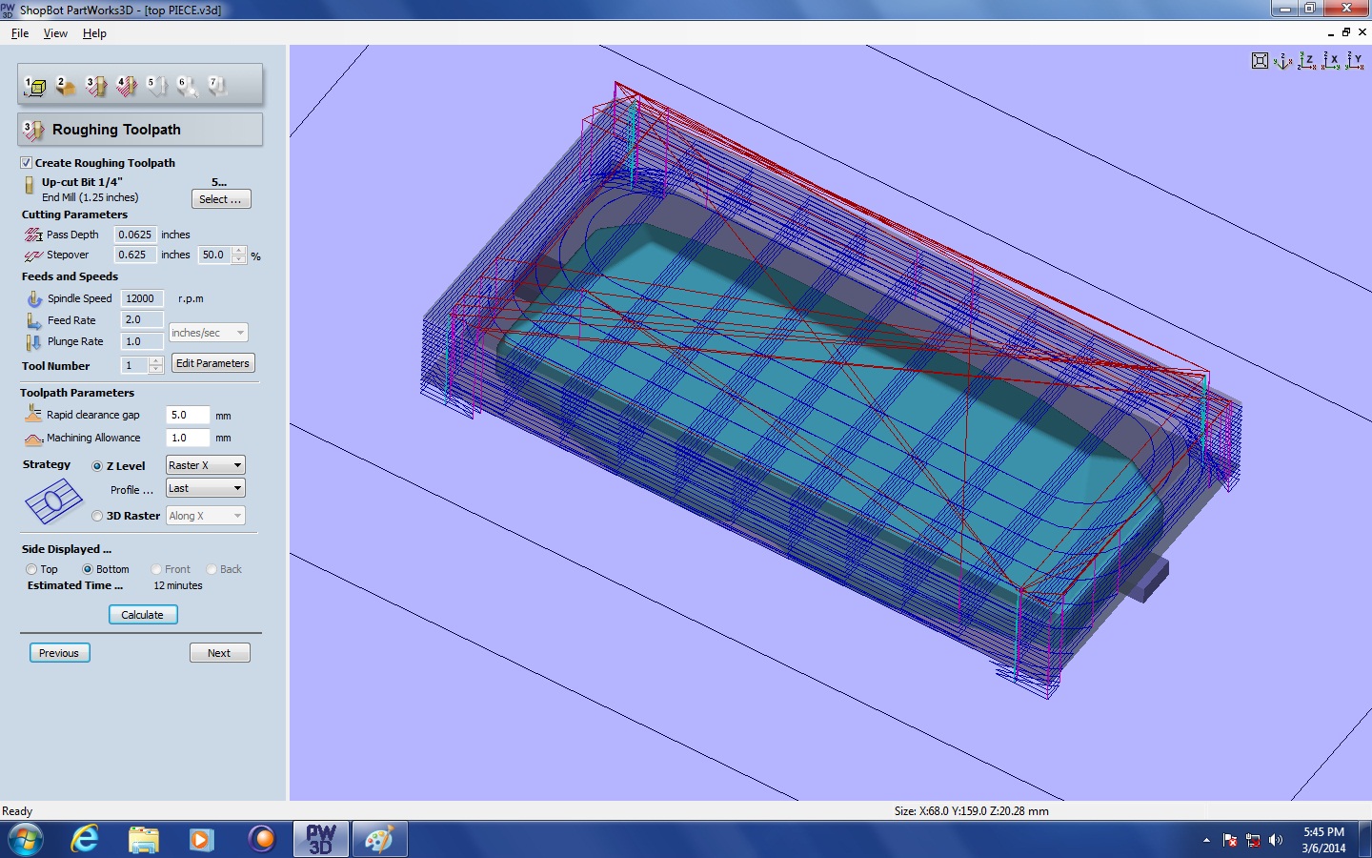Select Top side displayed

[31, 569]
